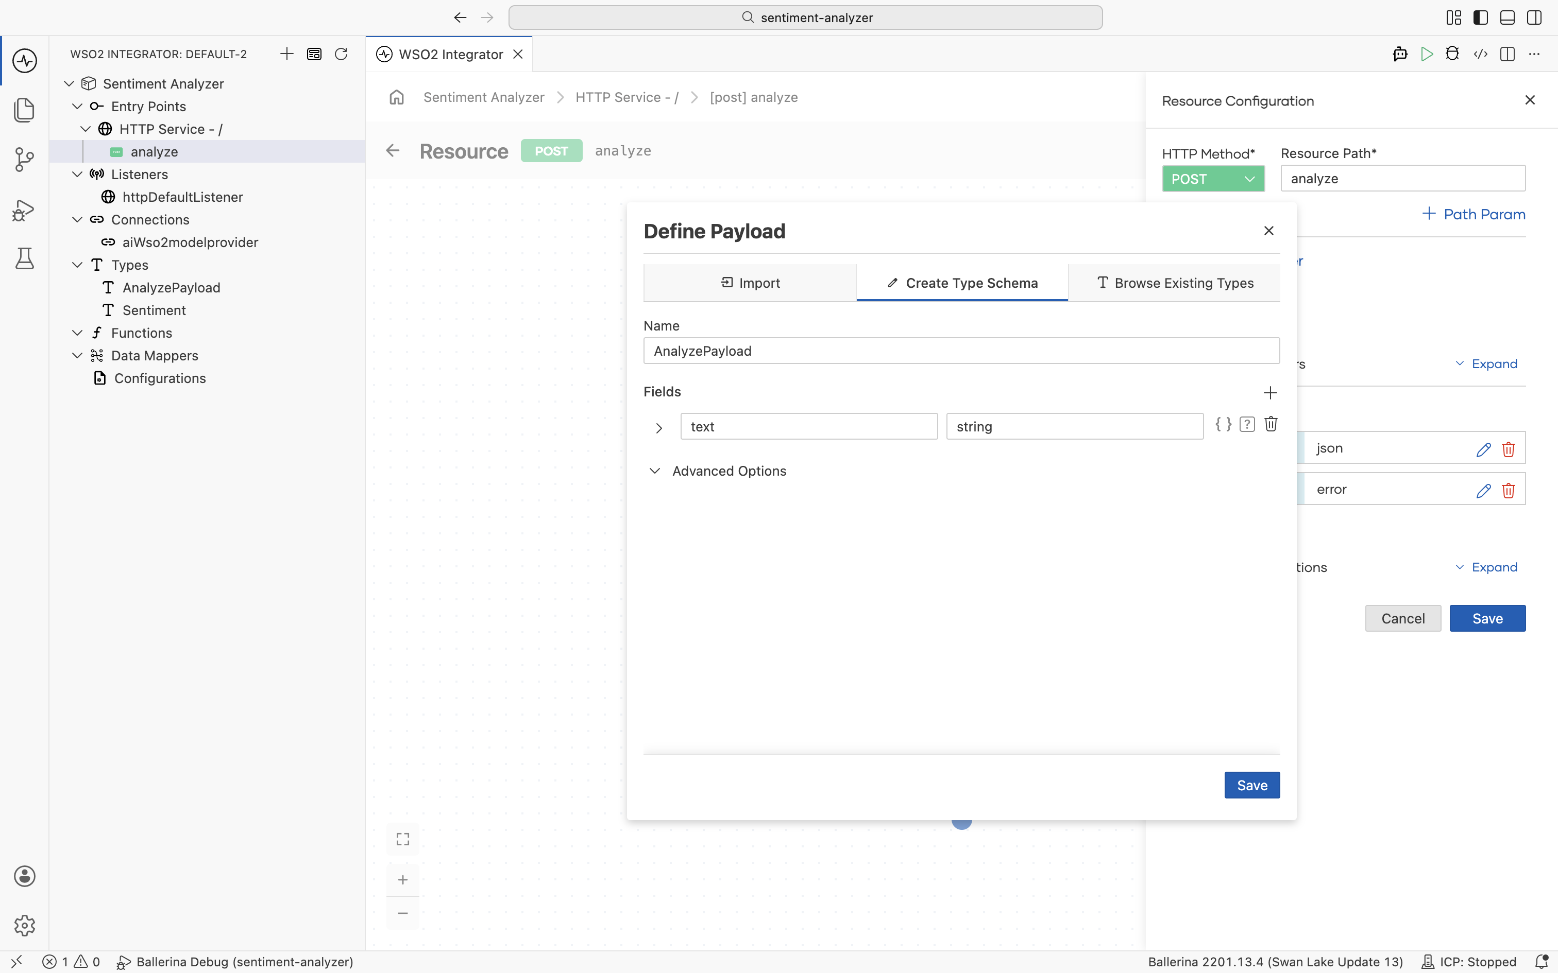Click Expand link above the json response

click(x=1486, y=364)
